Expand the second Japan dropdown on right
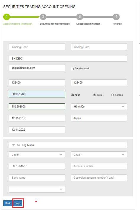Screen dimensions: 140x210 pos(99,155)
